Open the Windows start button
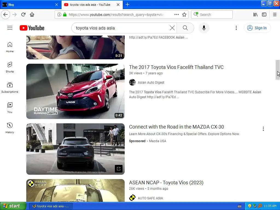280x210 pixels. pyautogui.click(x=13, y=206)
